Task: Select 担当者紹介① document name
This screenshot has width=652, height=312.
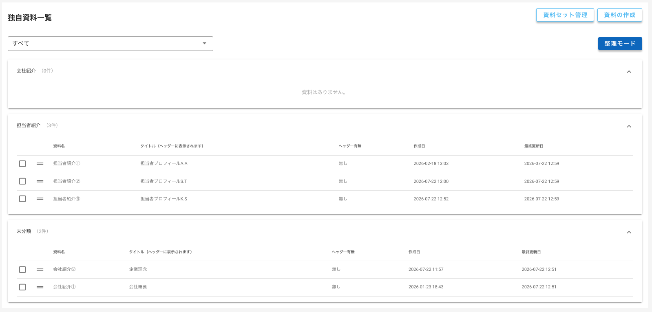Action: click(67, 164)
